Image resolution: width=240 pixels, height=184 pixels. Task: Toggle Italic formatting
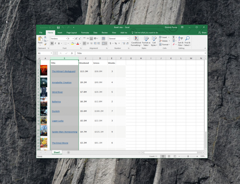55,43
